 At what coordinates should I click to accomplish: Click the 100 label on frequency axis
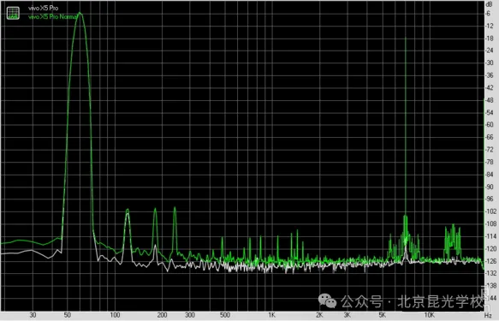pyautogui.click(x=115, y=315)
